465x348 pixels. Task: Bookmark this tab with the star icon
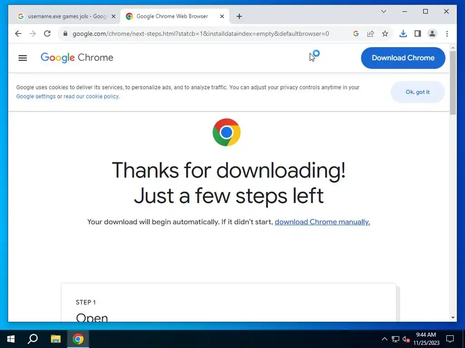pyautogui.click(x=385, y=34)
